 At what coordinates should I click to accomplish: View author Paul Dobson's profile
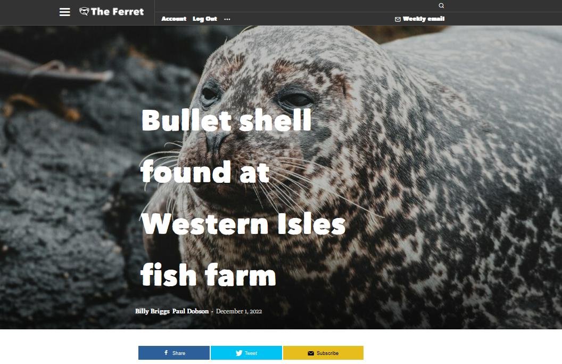(191, 311)
